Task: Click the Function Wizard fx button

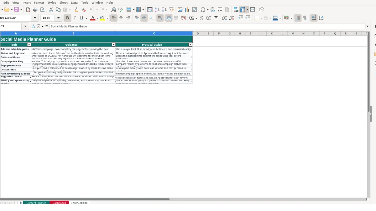Action: [34, 27]
